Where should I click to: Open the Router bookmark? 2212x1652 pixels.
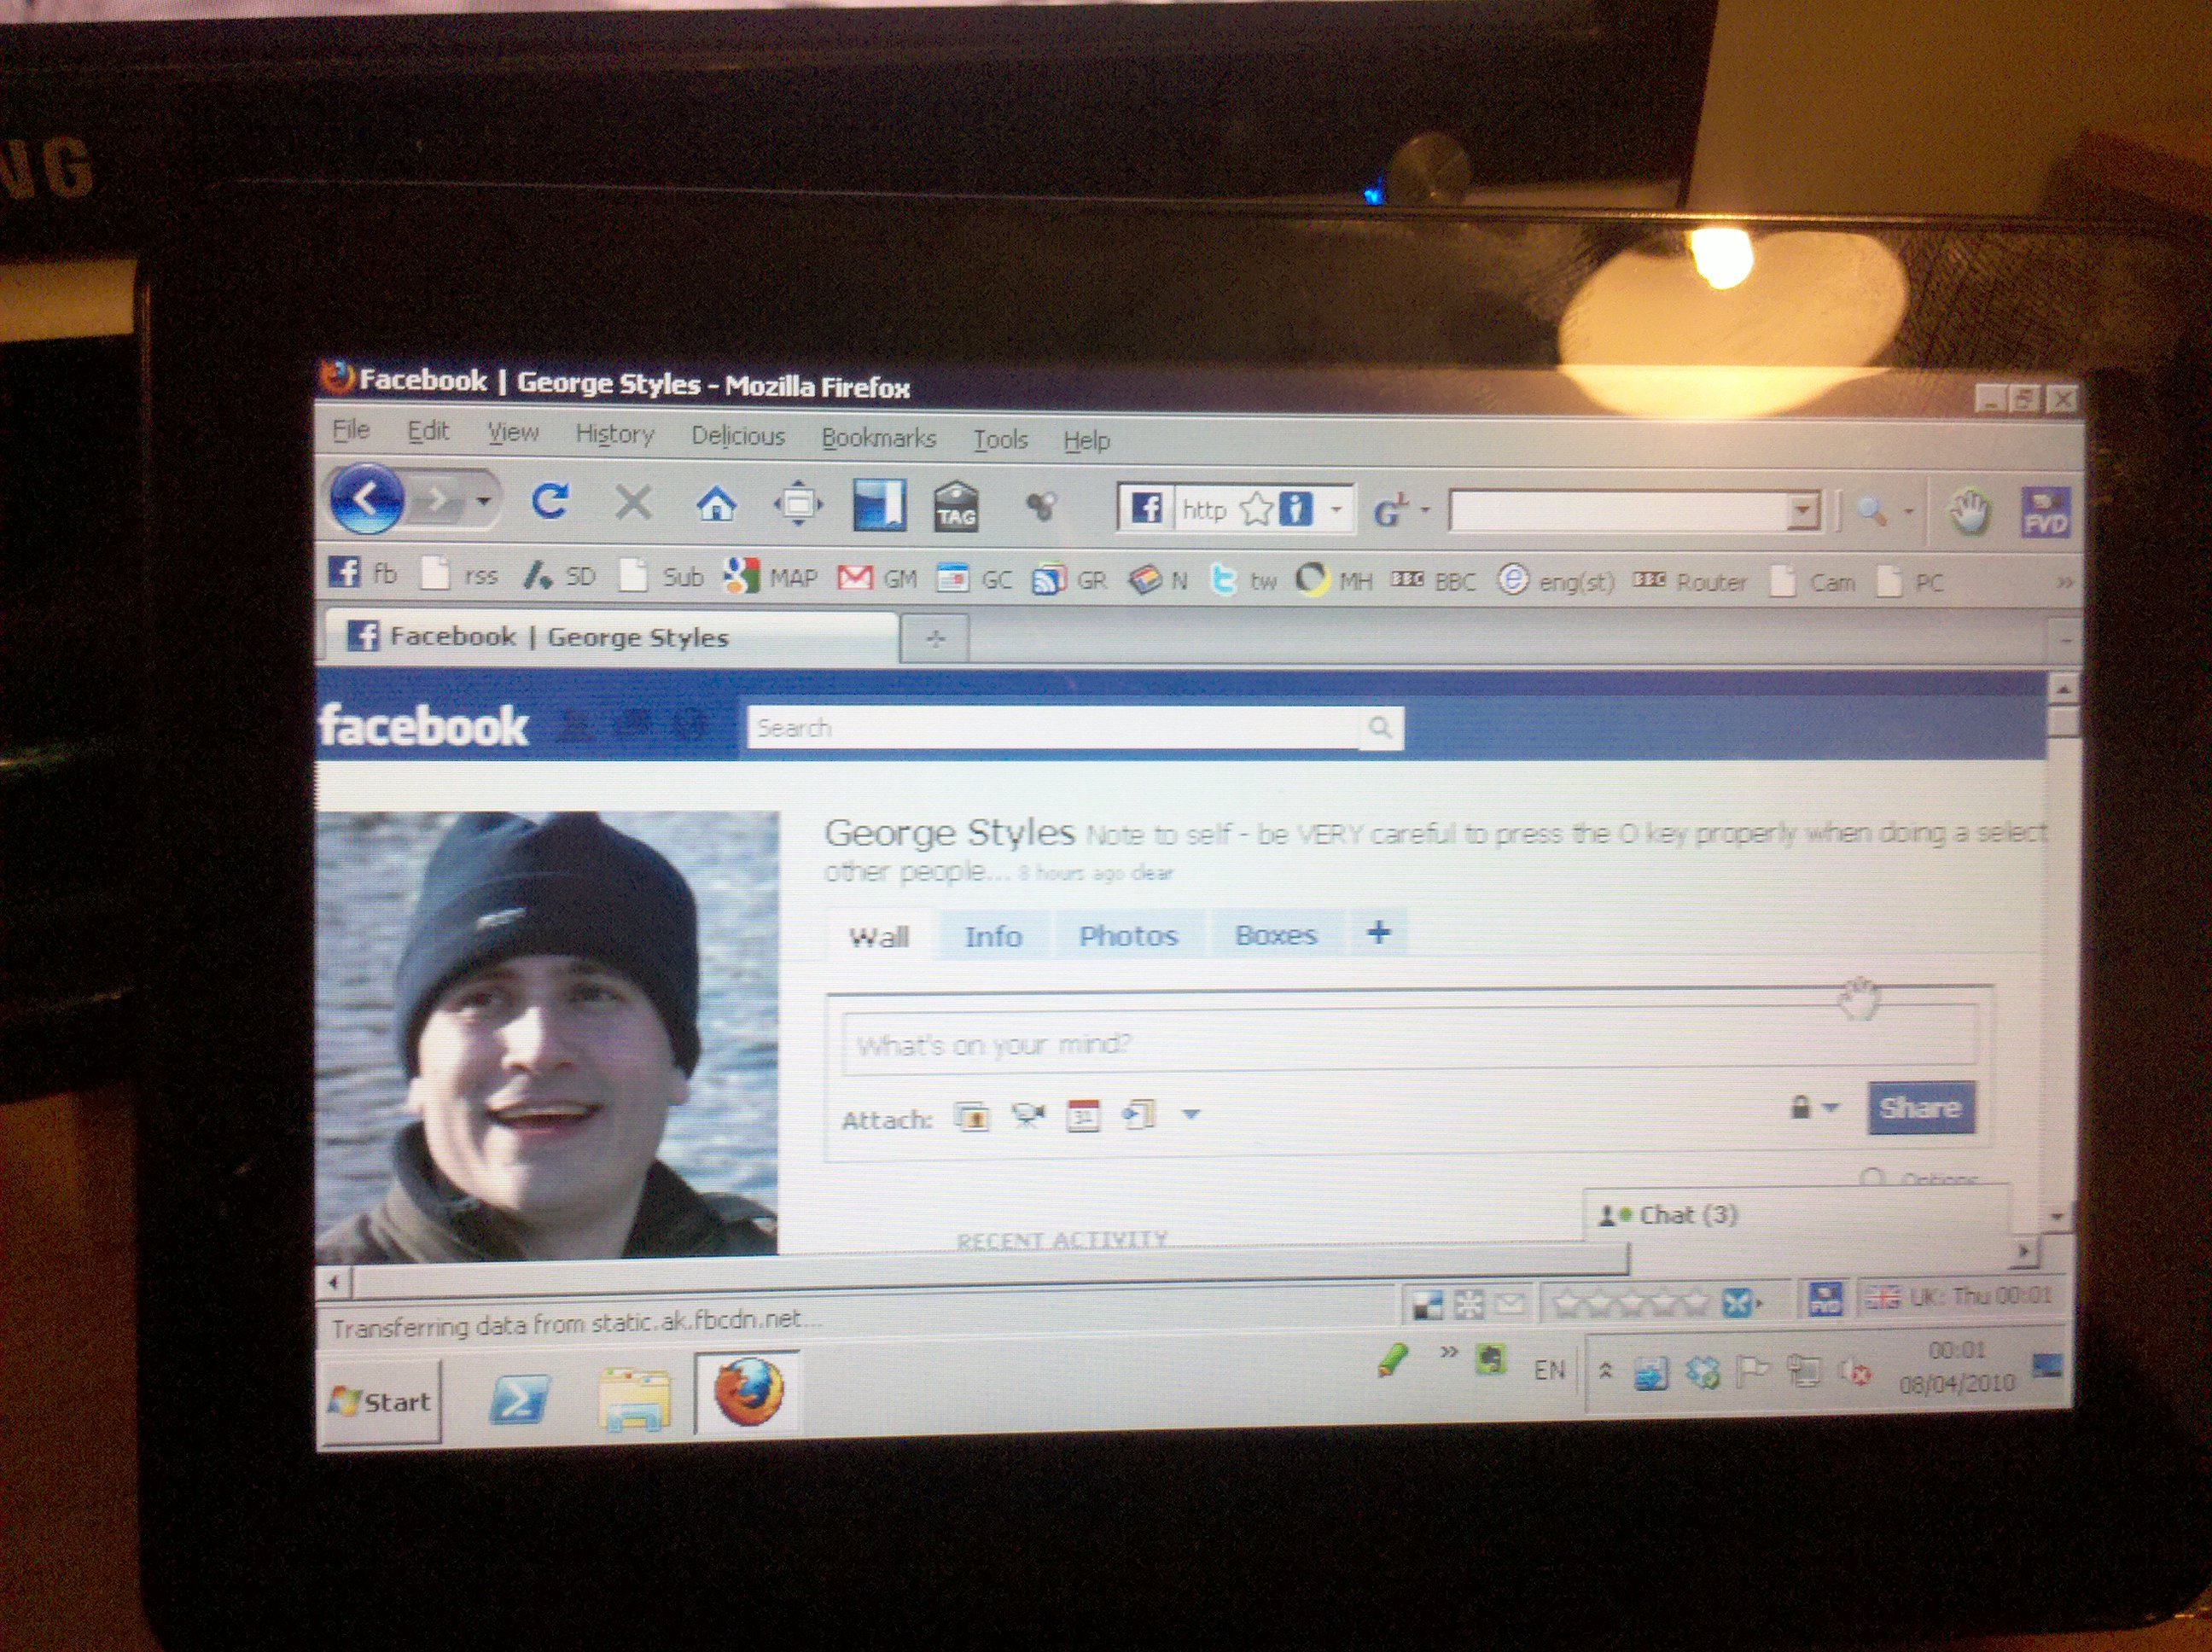(x=1689, y=583)
